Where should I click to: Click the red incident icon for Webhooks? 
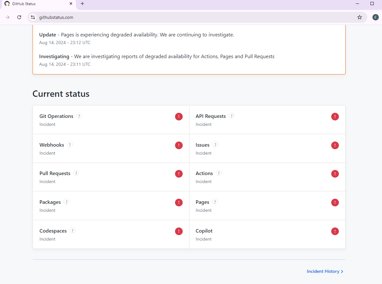[179, 145]
